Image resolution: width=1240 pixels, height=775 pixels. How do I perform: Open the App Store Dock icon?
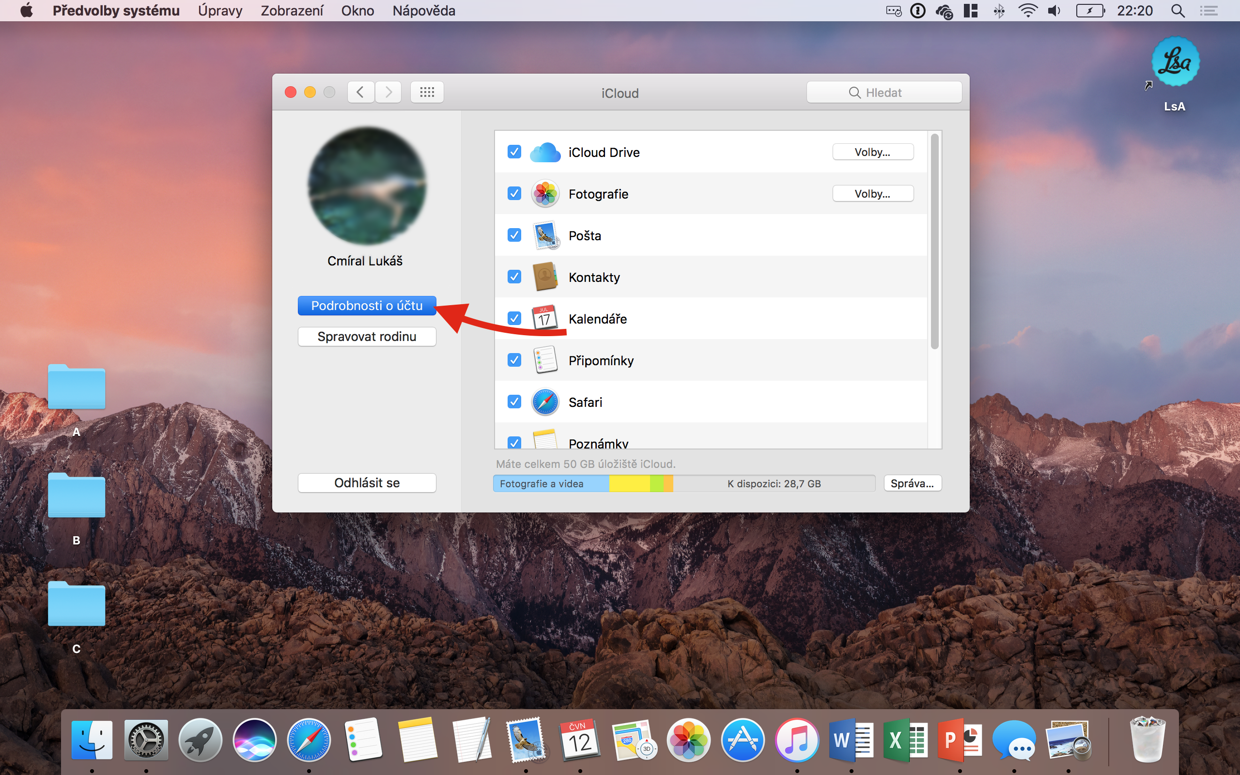point(743,740)
